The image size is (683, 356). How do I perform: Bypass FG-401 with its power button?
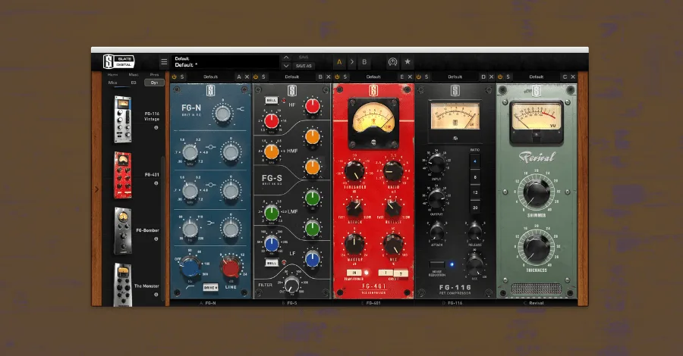(337, 77)
